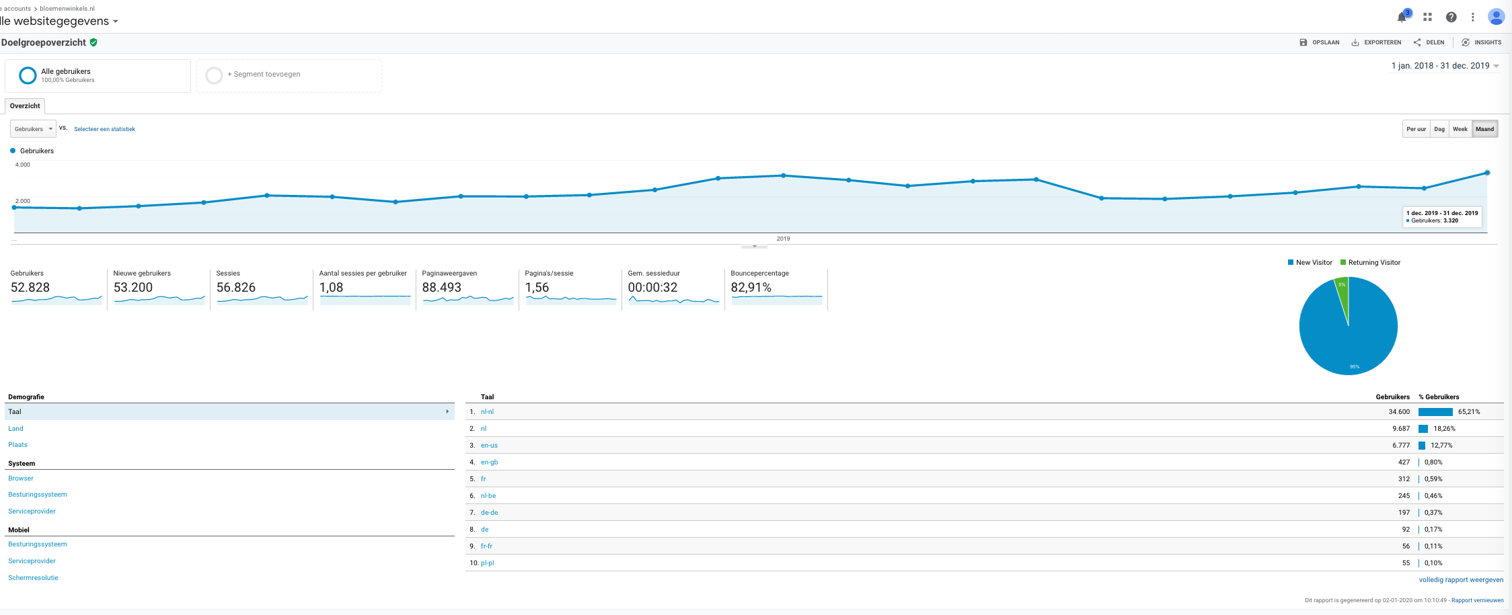Screen dimensions: 1512x615
Task: Switch graph to Dag view
Action: [1439, 129]
